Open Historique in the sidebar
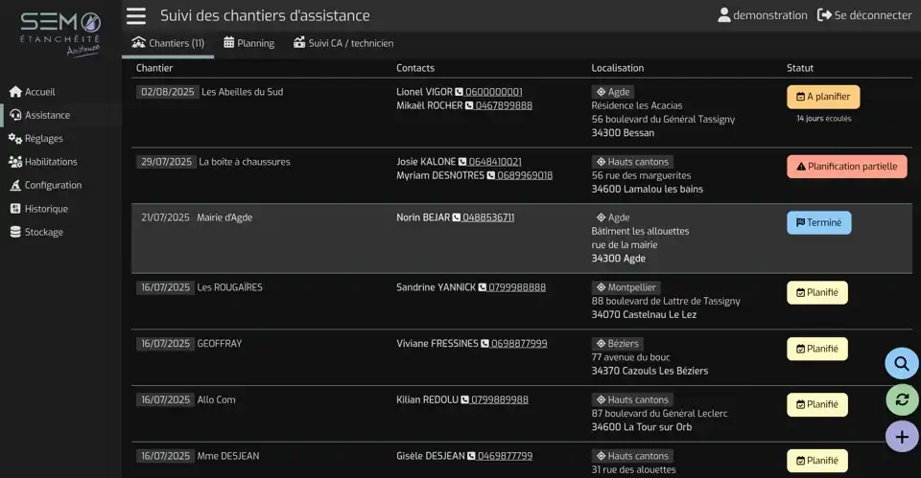Viewport: 921px width, 478px height. point(46,209)
